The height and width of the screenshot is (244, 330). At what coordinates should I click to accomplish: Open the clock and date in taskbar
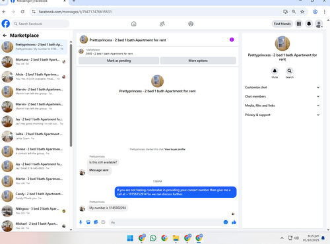(x=311, y=238)
